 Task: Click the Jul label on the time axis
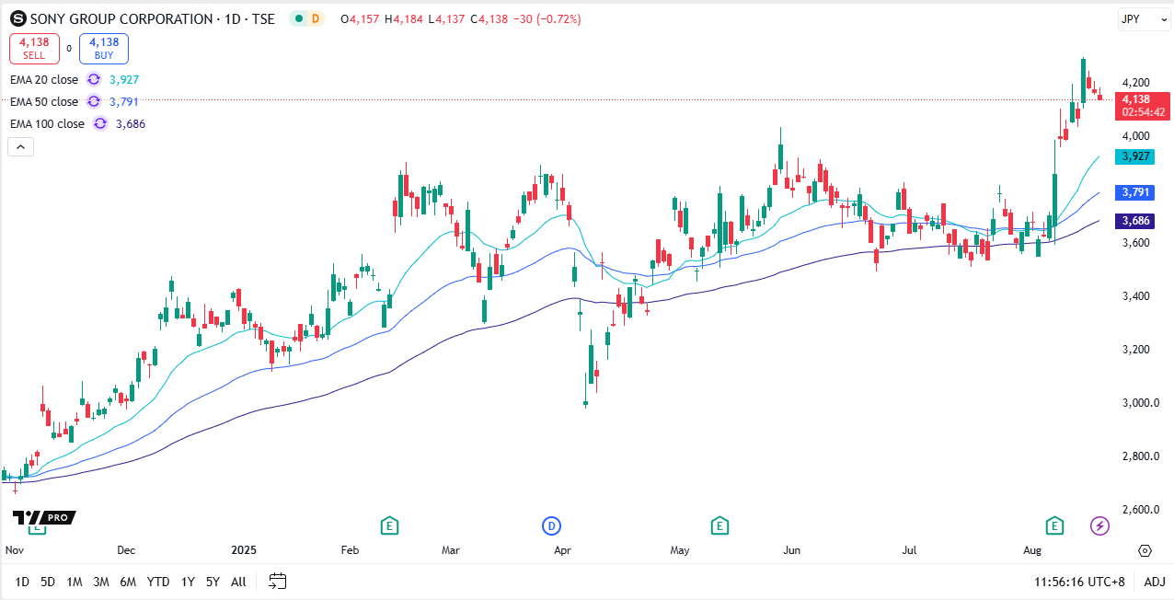(x=909, y=550)
